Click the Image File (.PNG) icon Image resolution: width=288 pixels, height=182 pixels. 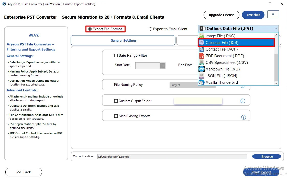pos(202,36)
